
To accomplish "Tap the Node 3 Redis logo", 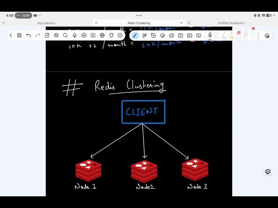I will point(195,169).
